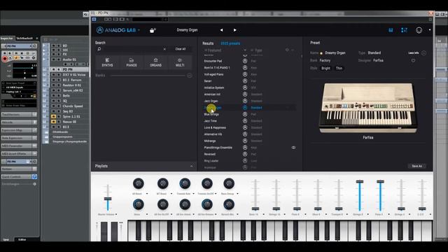Open the Analog Lab main menu arrow

coord(139,30)
